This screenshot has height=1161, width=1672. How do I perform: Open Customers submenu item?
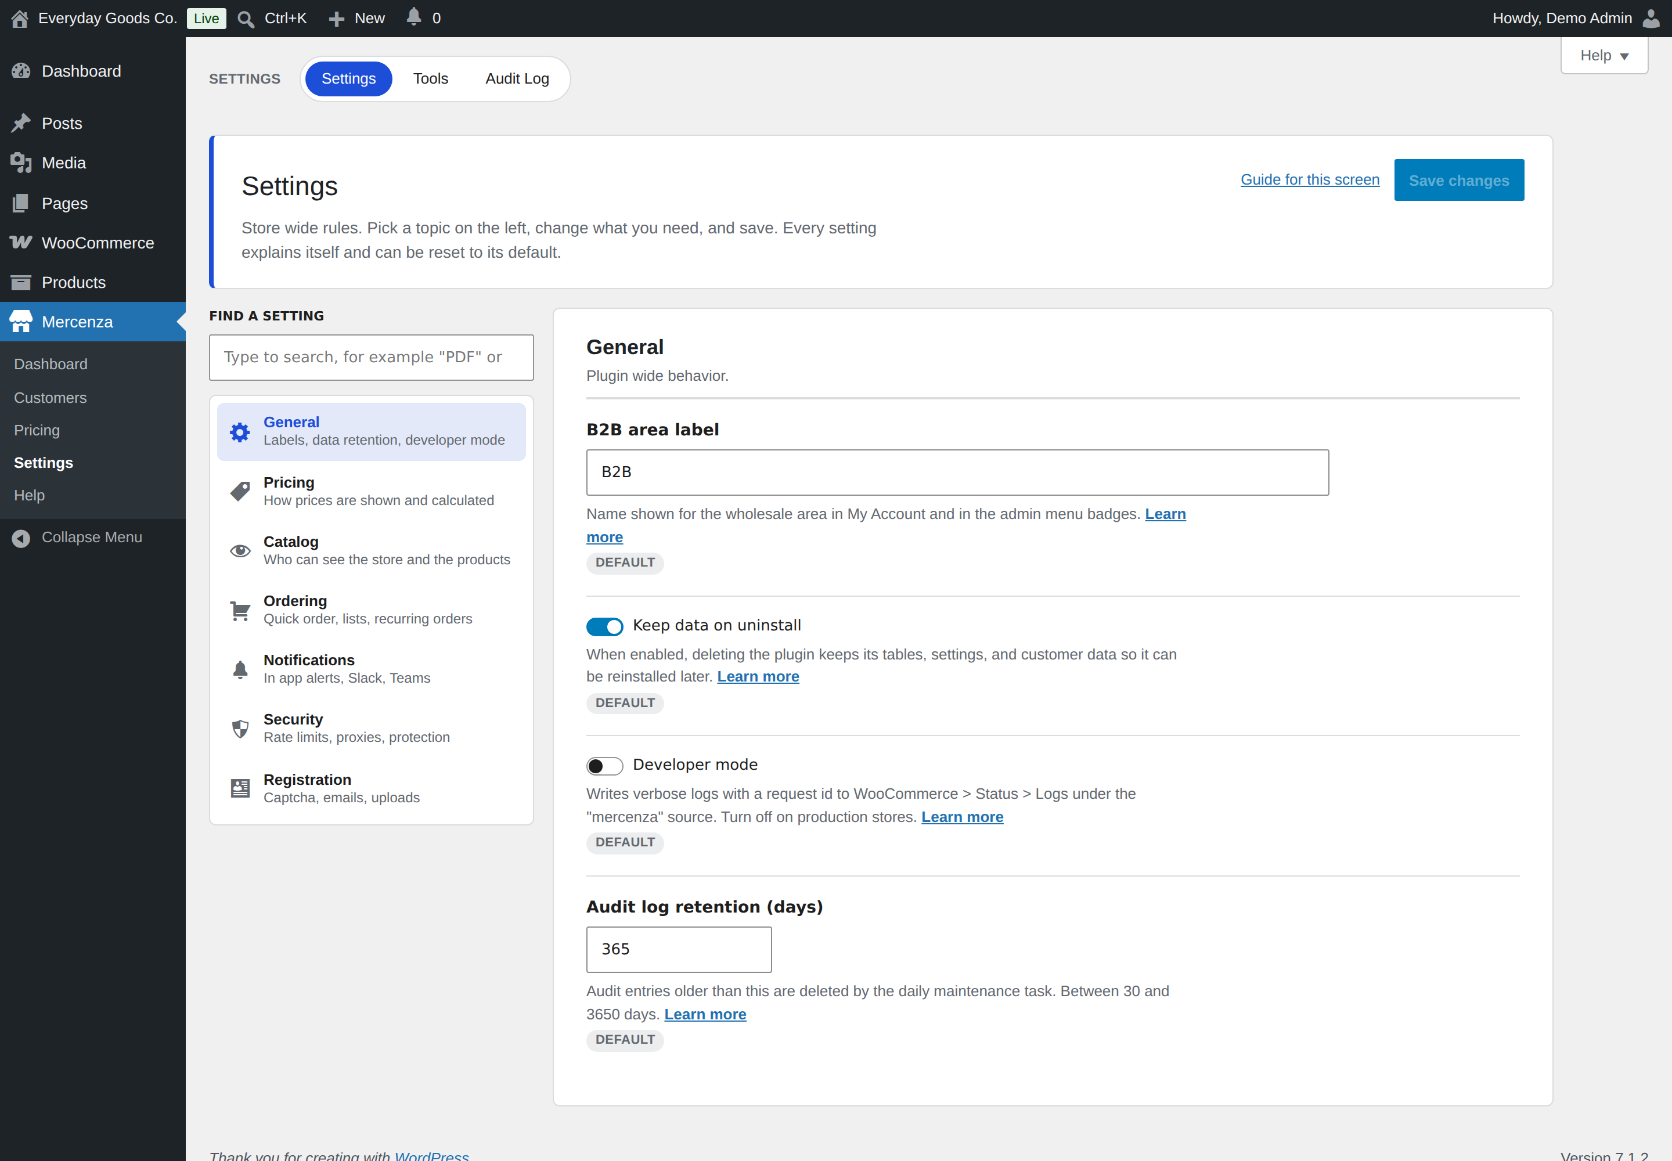[x=50, y=398]
